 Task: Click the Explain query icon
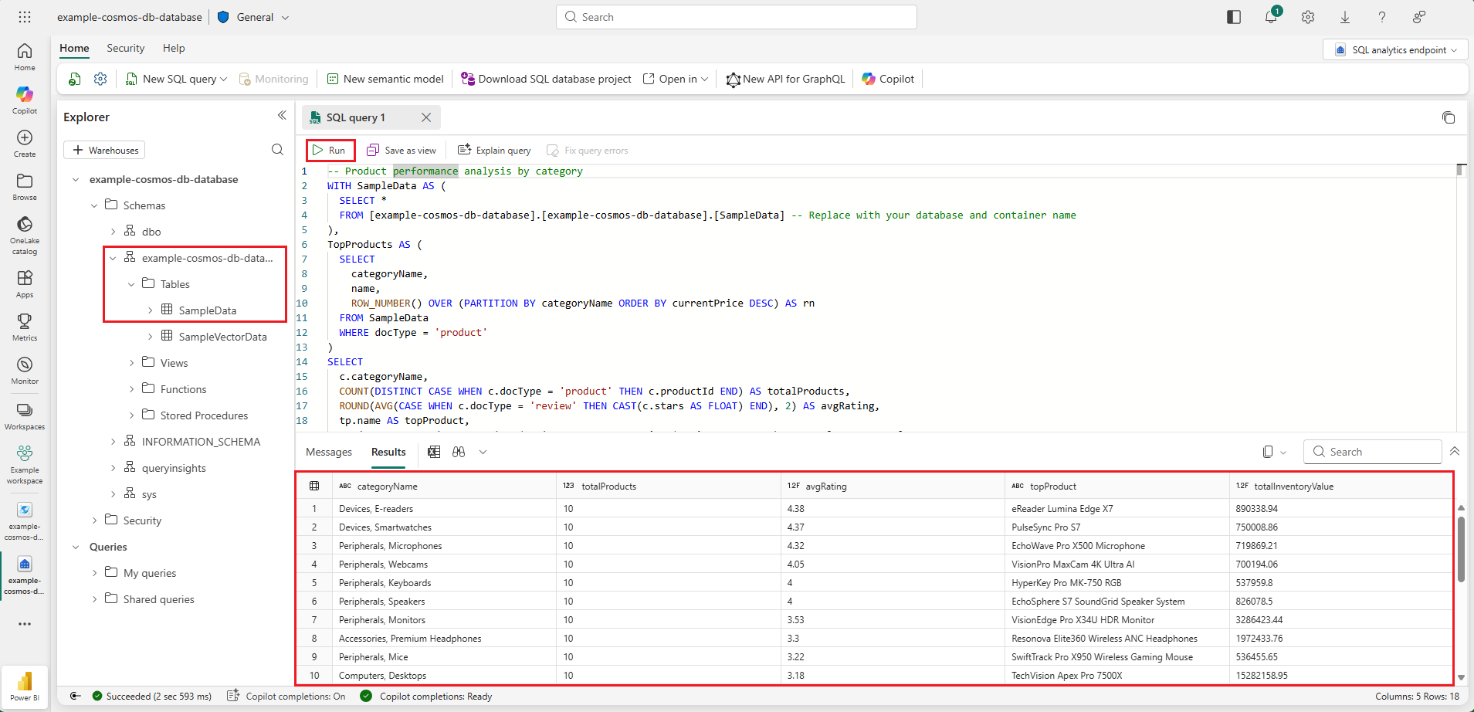point(464,150)
